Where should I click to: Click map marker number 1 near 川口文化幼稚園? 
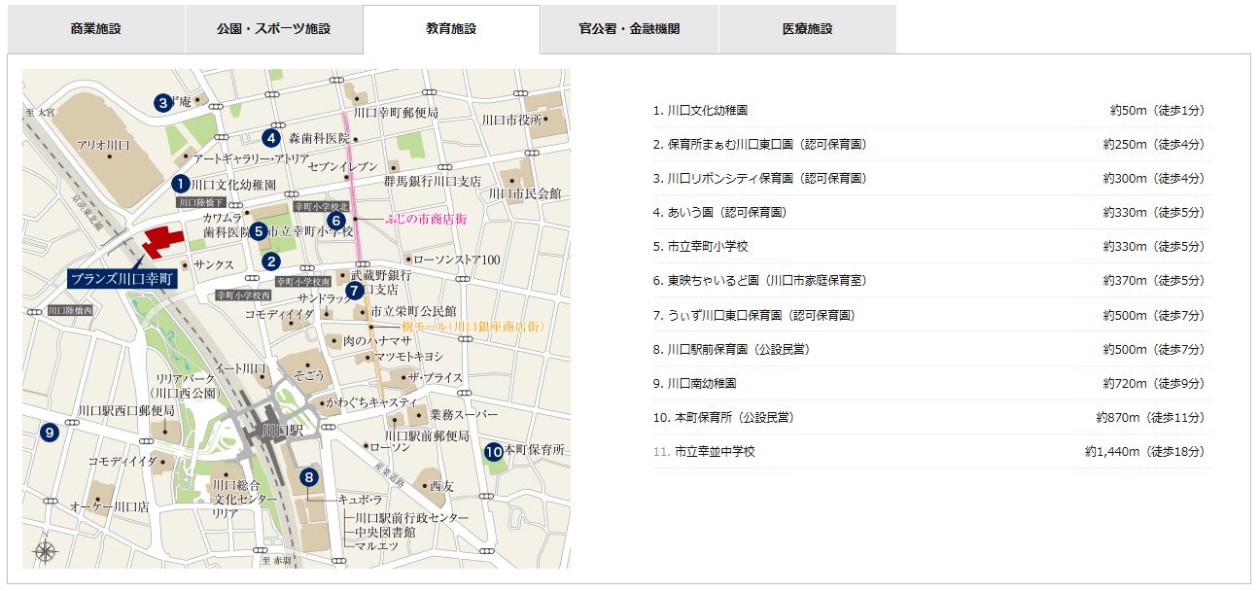[x=180, y=183]
